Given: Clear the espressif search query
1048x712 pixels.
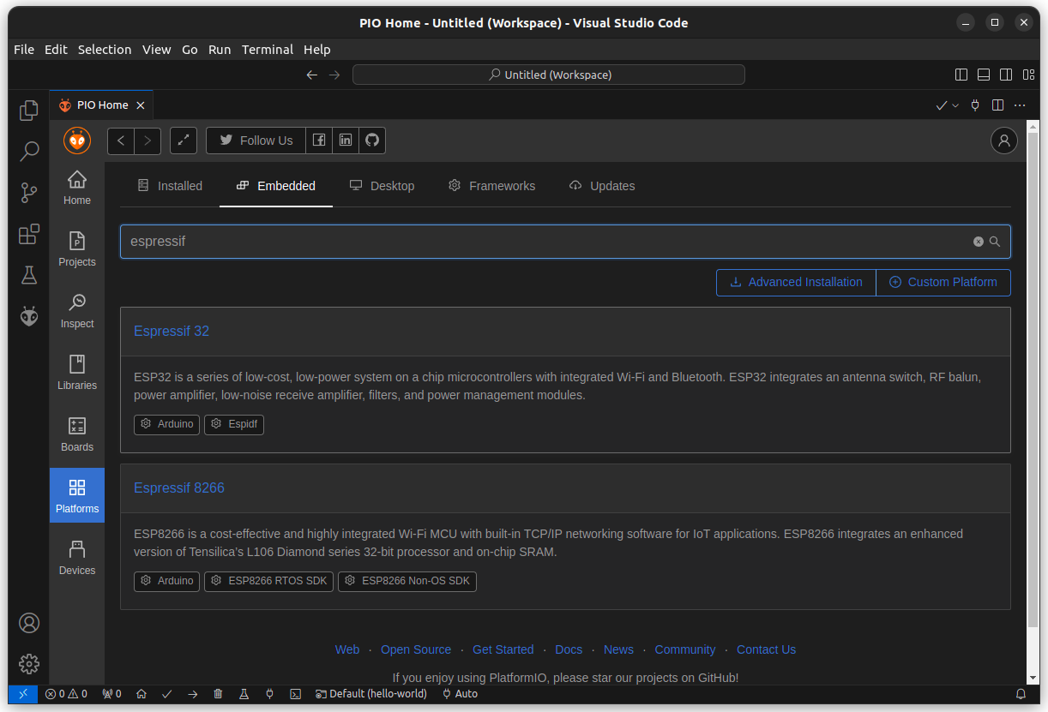Looking at the screenshot, I should 978,241.
